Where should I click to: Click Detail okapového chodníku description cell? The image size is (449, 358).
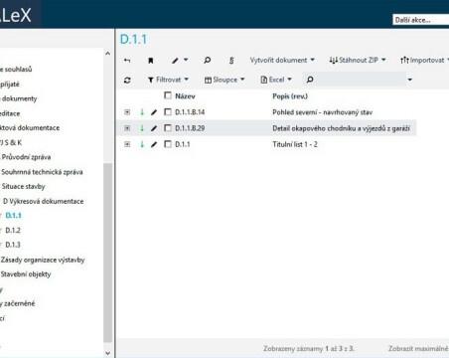(x=341, y=128)
